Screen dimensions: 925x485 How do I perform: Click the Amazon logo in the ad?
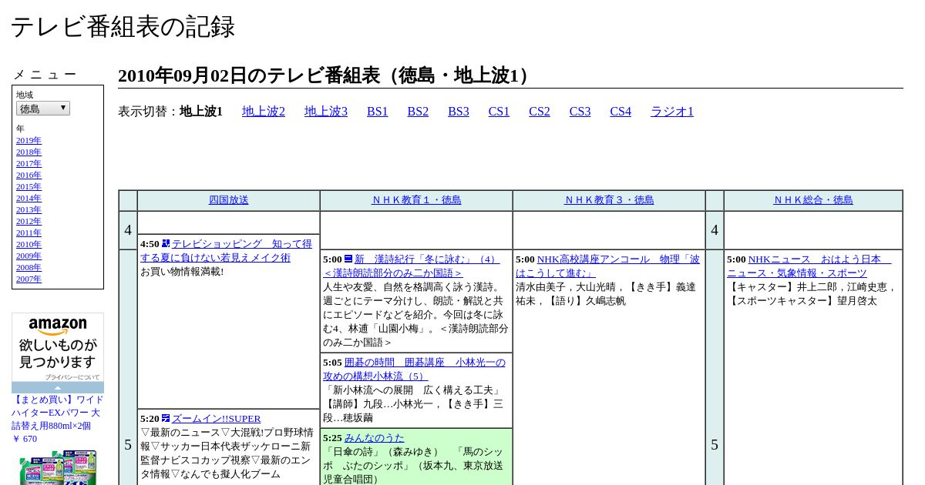coord(58,326)
